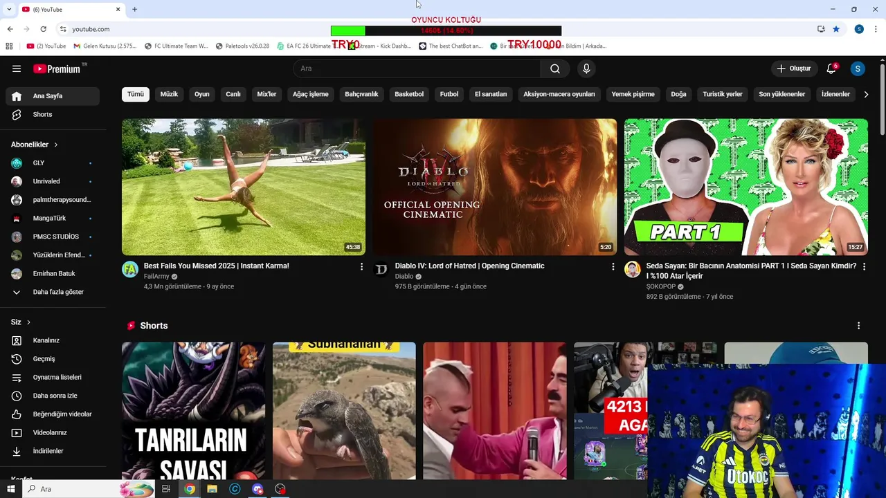Open the Unrivaled channel subscription
The width and height of the screenshot is (886, 498).
click(x=53, y=181)
